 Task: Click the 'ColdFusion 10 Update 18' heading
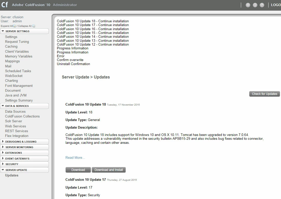[x=86, y=104]
